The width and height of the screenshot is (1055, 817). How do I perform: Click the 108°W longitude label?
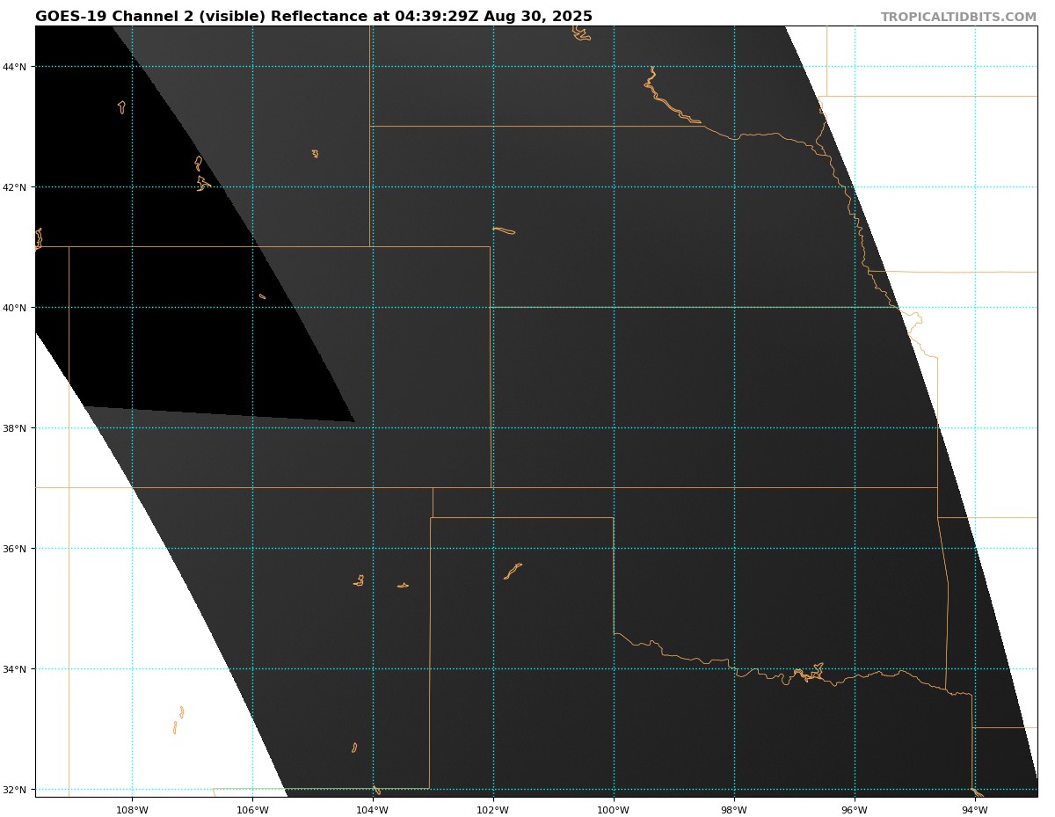pyautogui.click(x=132, y=810)
